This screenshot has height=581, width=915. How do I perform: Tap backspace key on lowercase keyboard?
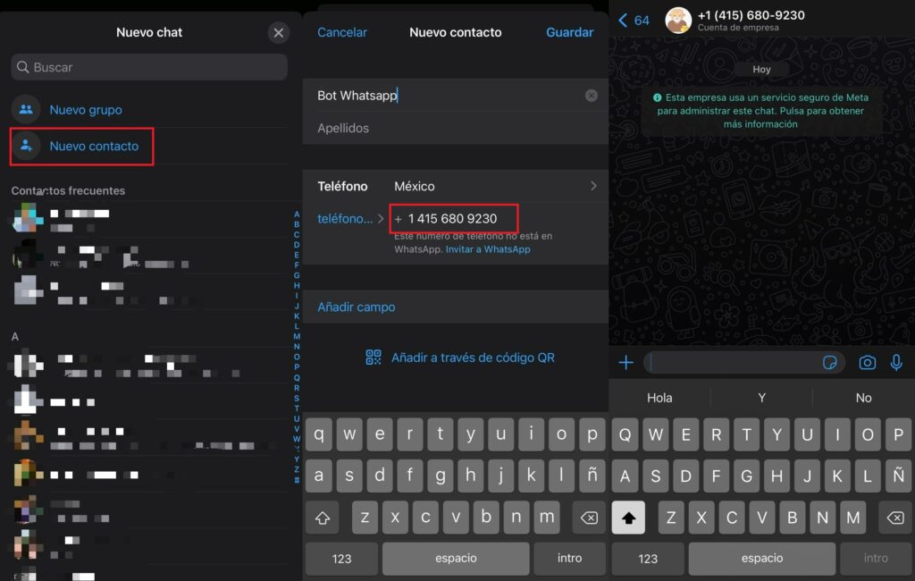[589, 518]
